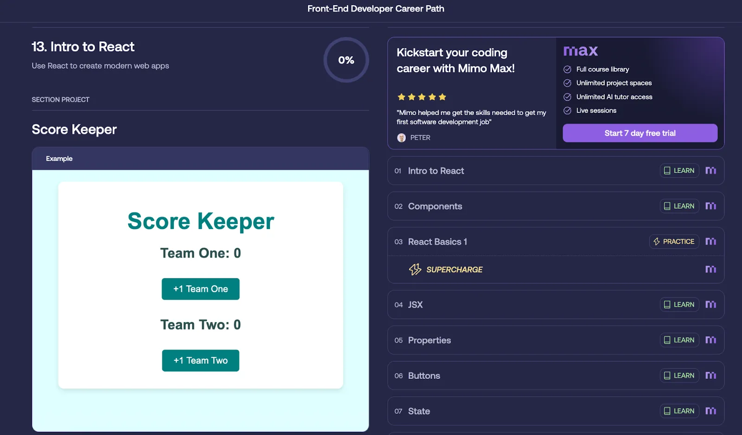Screen dimensions: 742x435
Task: Open lesson 01 Intro to React
Action: point(556,171)
